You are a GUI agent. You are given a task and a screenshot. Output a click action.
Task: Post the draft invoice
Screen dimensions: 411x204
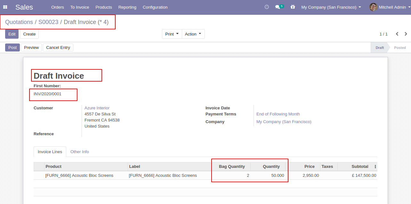pos(12,47)
